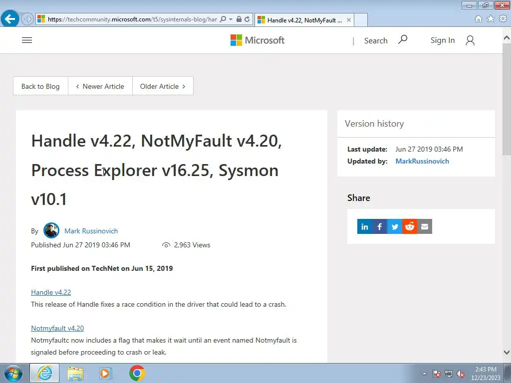Refresh the page with the reload icon

click(x=247, y=19)
